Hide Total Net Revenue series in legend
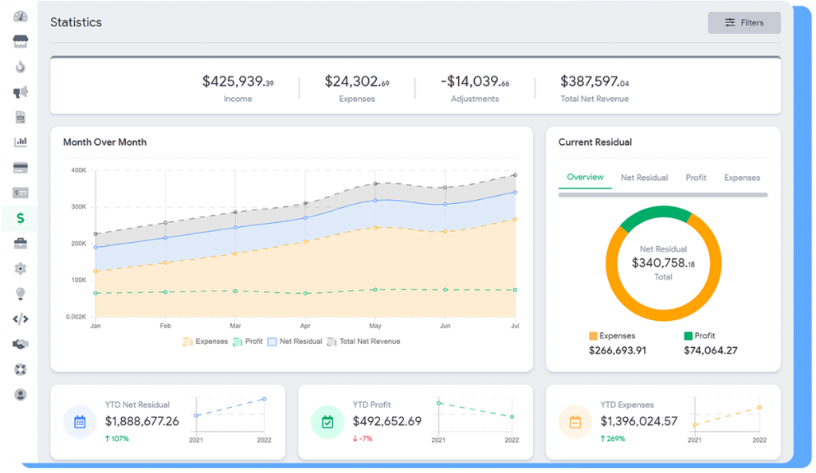This screenshot has height=473, width=816. [363, 342]
